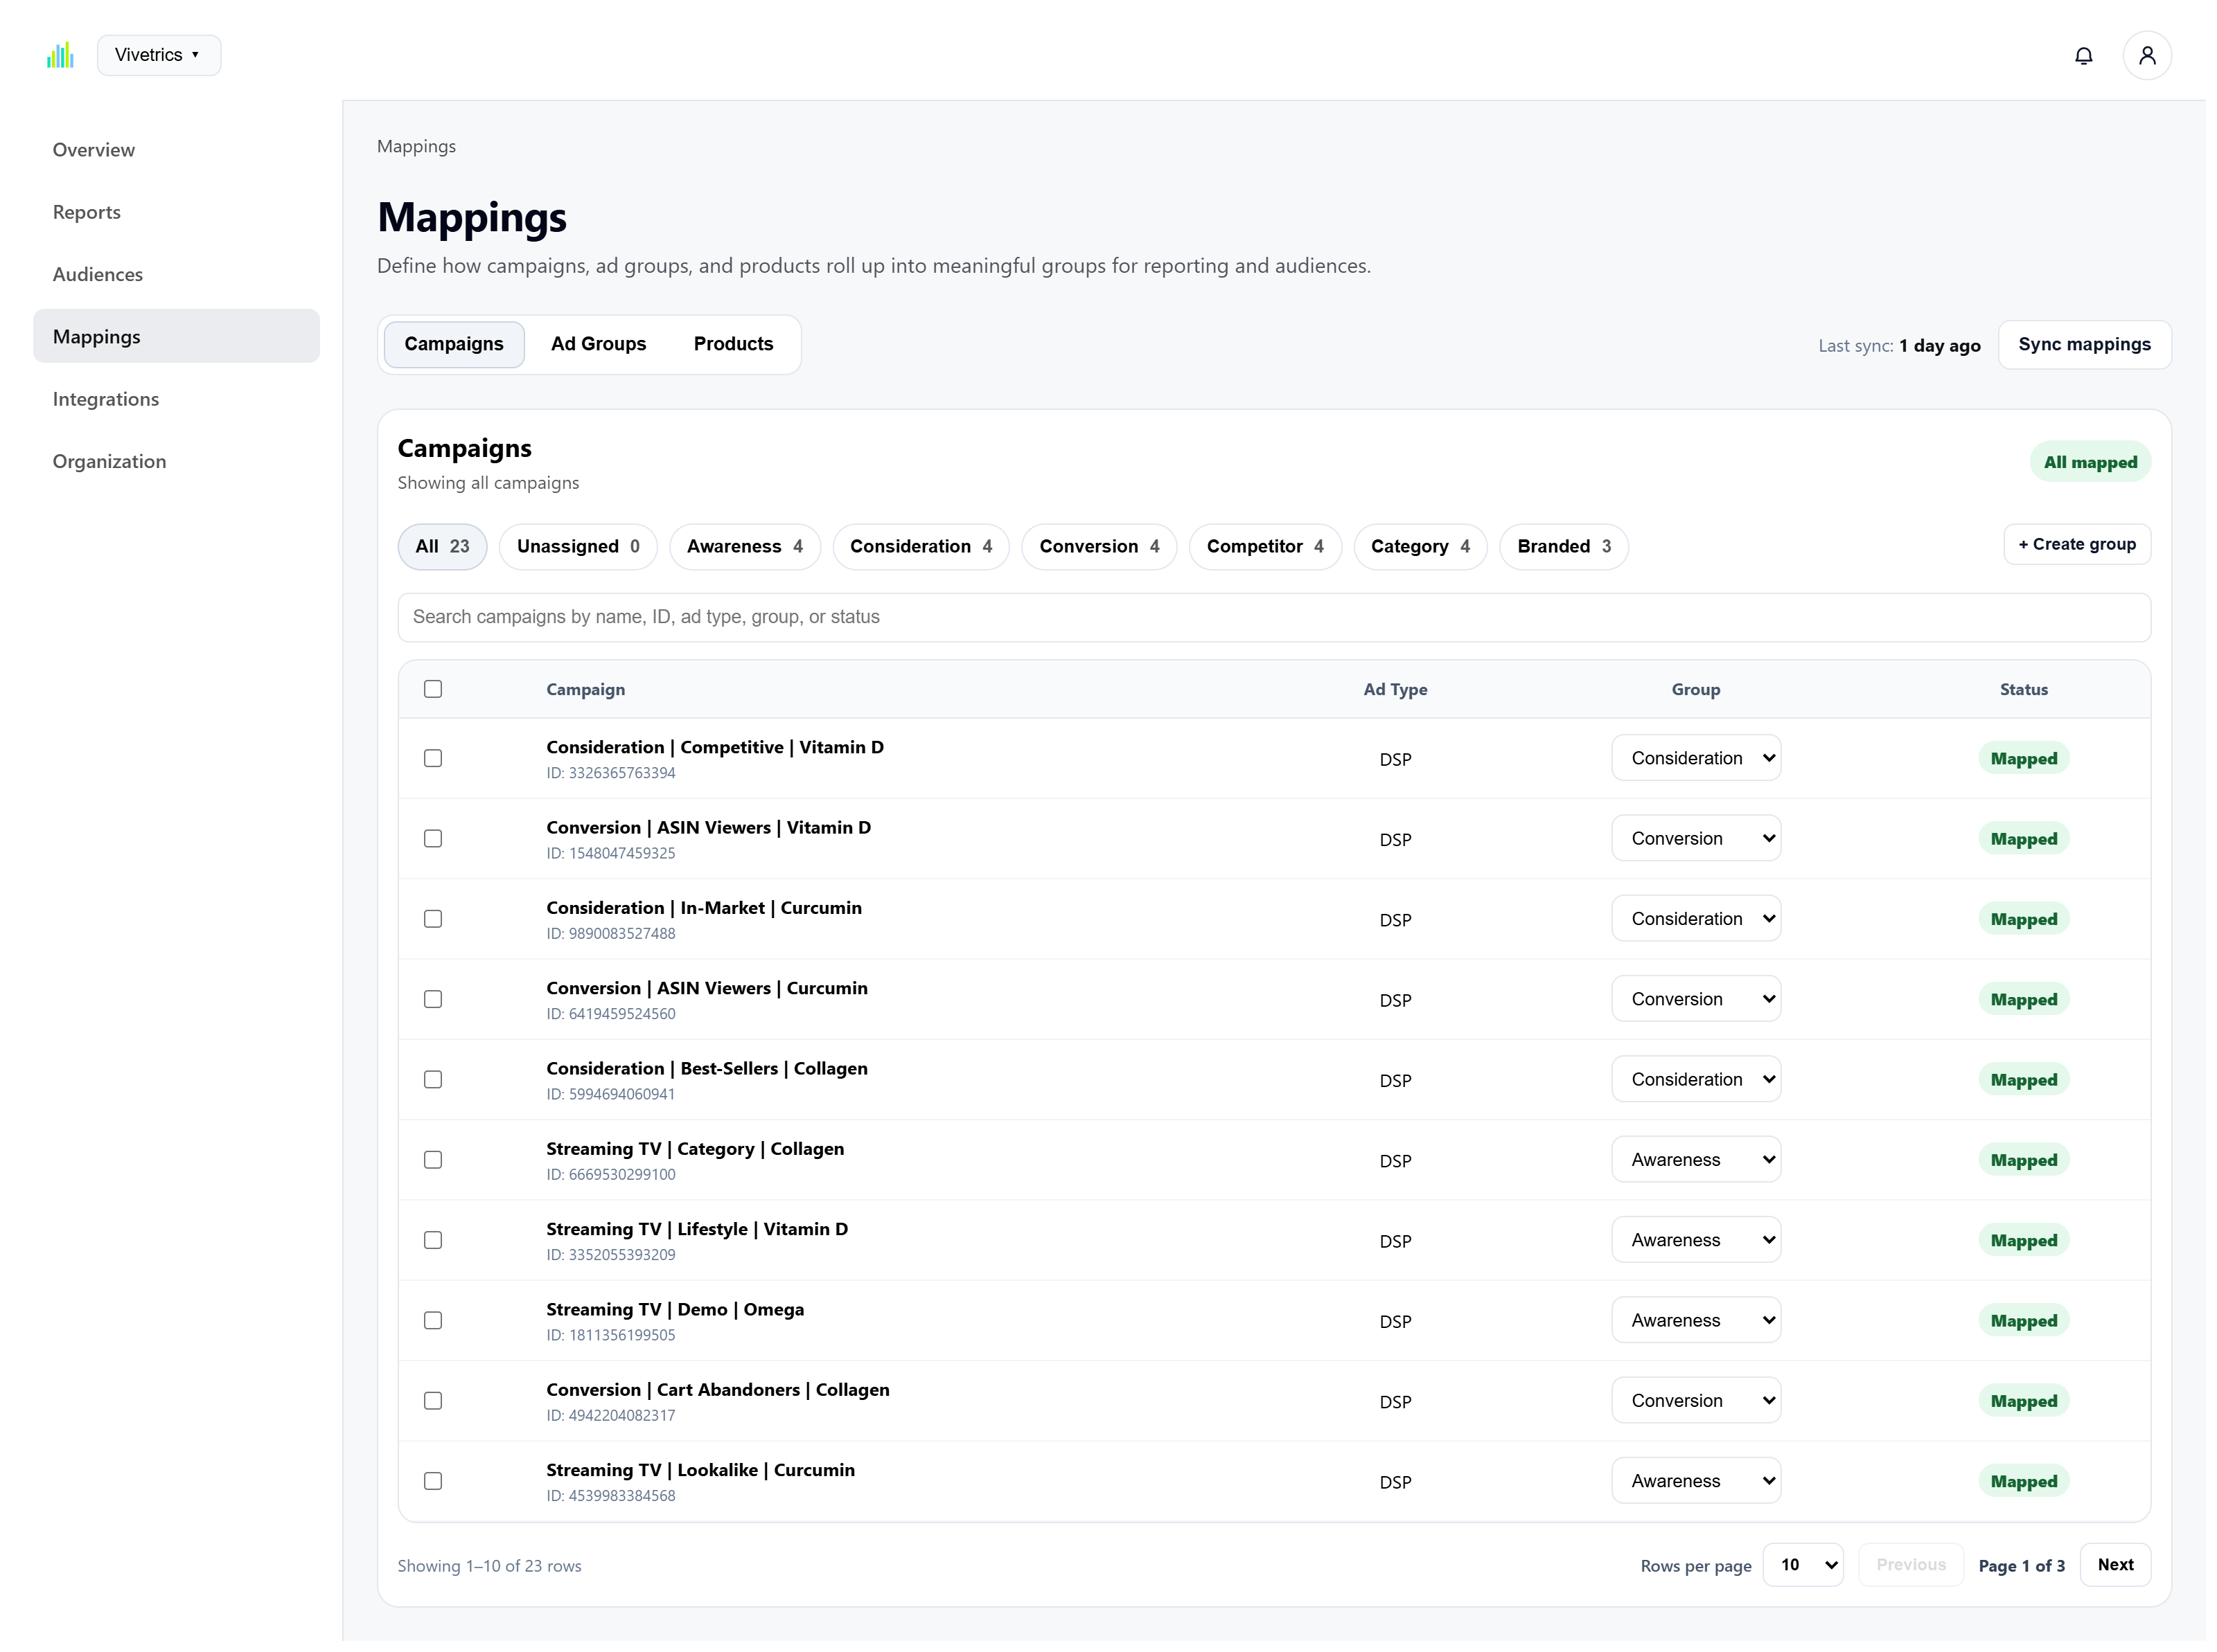This screenshot has height=1652, width=2217.
Task: Check Streaming TV | Lifestyle | Vitamin D row
Action: click(x=433, y=1240)
